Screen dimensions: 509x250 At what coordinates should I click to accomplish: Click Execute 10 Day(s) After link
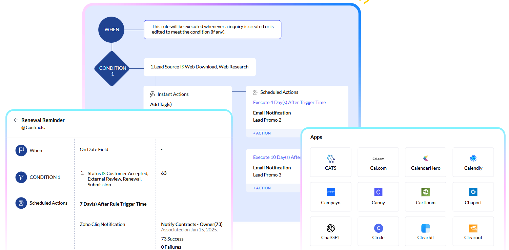[x=277, y=157]
